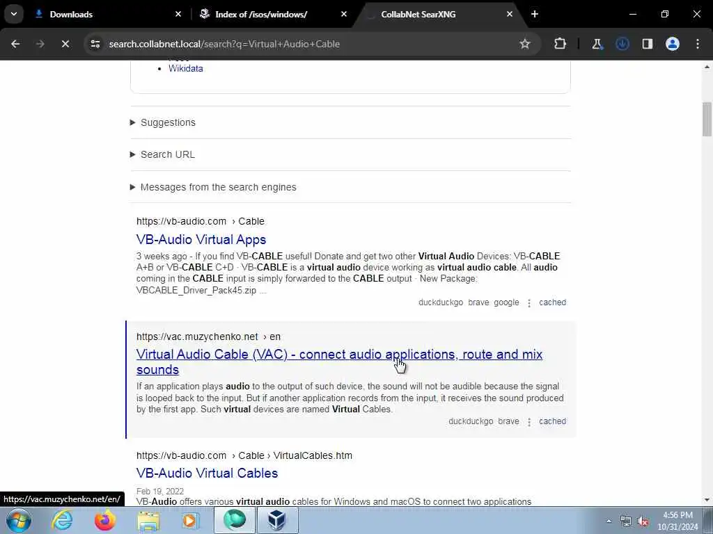Launch Internet Explorer from taskbar

tap(62, 520)
